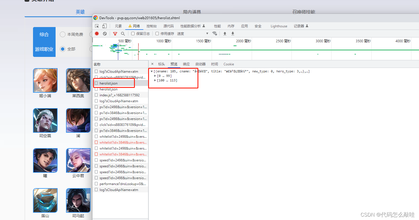Enable 保留日志 preserve log checkbox
The width and height of the screenshot is (419, 220).
coord(133,34)
